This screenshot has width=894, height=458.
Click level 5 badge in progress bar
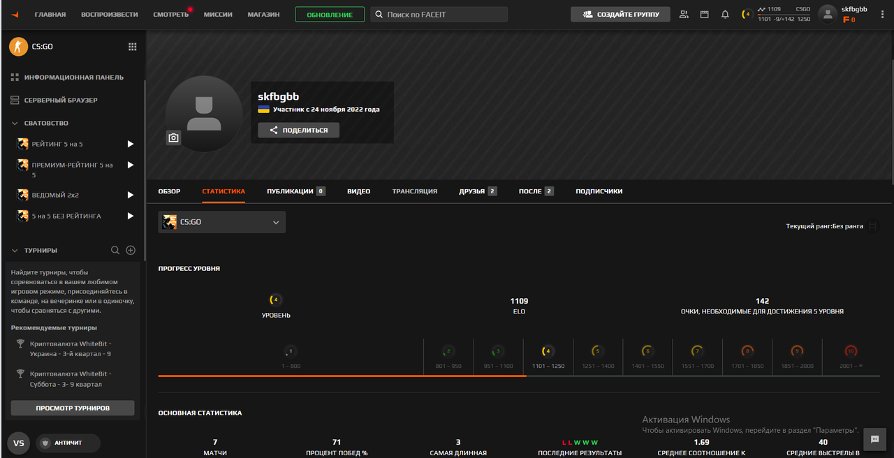596,351
